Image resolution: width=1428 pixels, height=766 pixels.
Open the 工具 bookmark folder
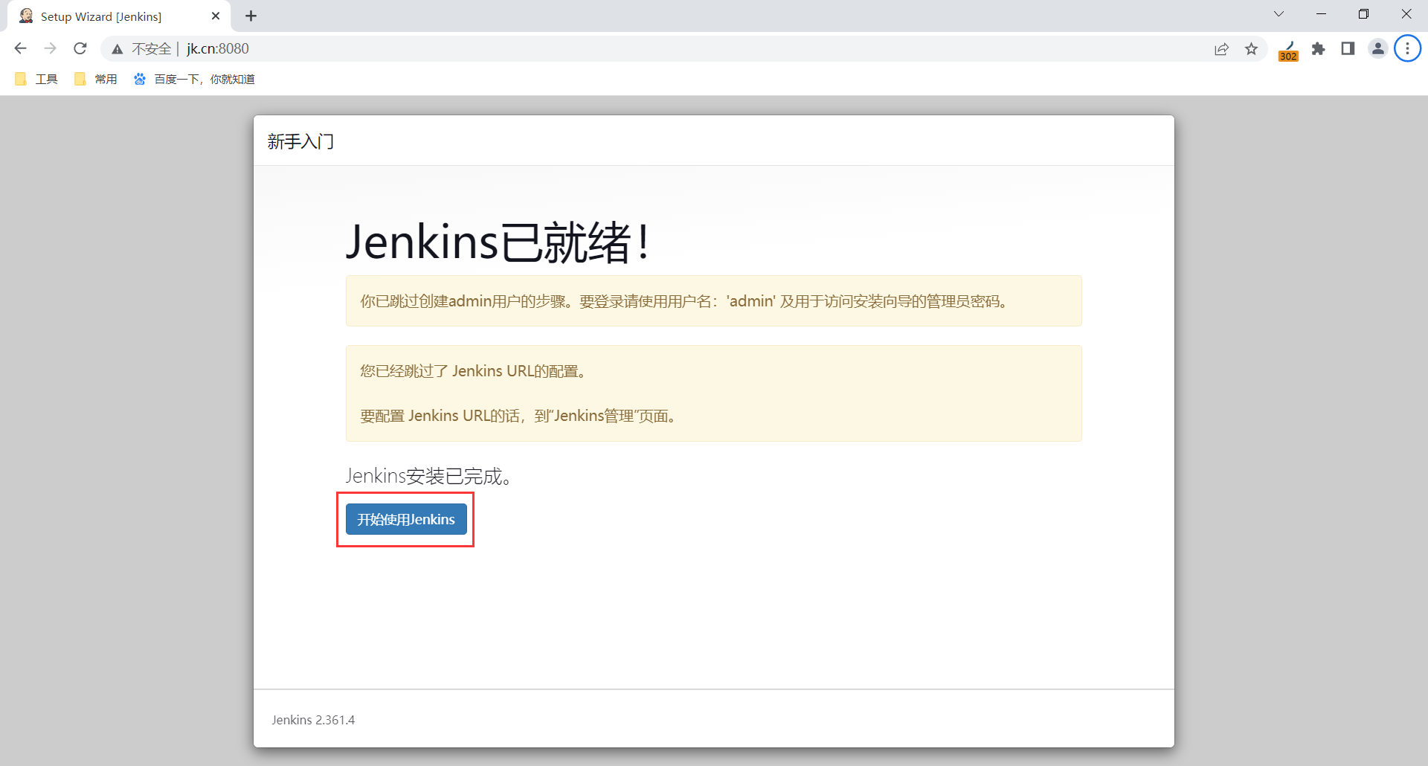[36, 79]
